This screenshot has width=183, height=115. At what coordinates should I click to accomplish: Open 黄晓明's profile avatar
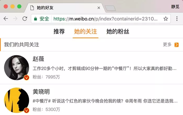pos(16,100)
